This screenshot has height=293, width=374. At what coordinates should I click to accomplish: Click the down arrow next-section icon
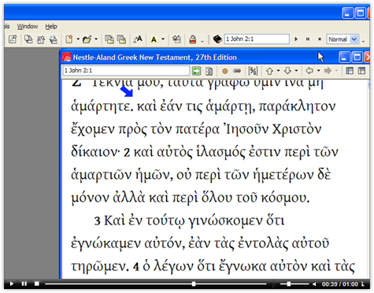click(x=287, y=71)
